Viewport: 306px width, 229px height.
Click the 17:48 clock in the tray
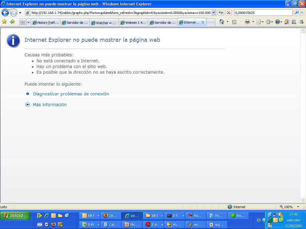coord(293,214)
